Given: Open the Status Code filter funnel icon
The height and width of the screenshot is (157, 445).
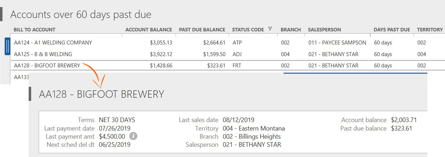Looking at the screenshot, I should [x=270, y=29].
